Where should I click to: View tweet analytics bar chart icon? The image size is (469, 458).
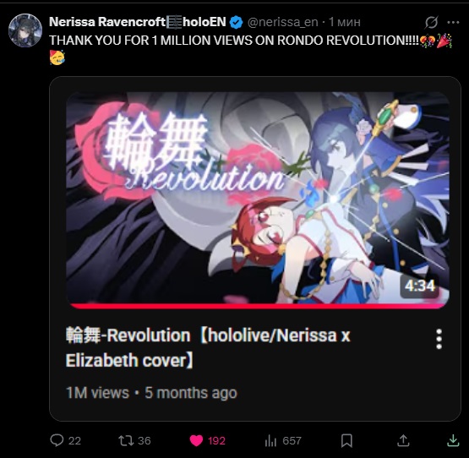tap(270, 440)
